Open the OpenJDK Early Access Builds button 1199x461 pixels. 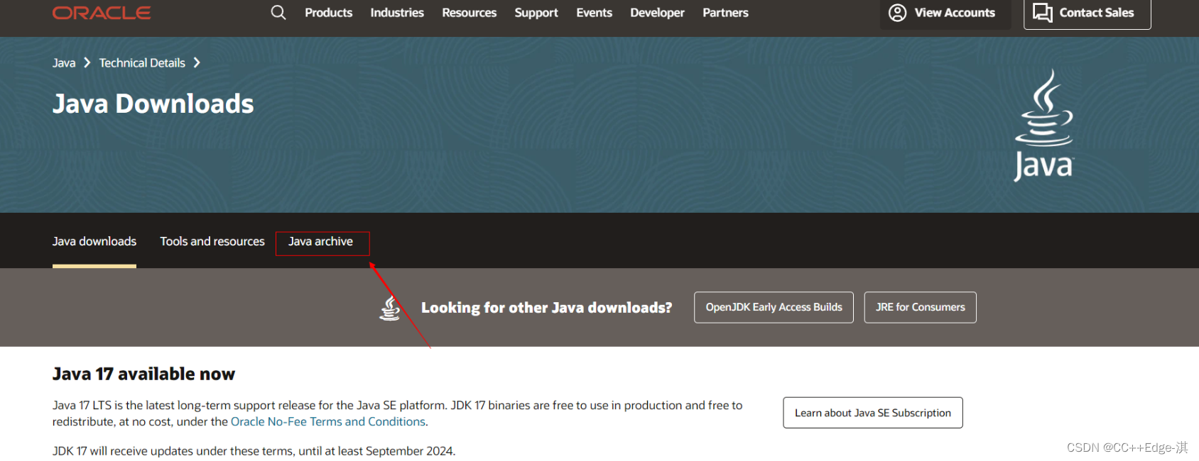[x=774, y=307]
